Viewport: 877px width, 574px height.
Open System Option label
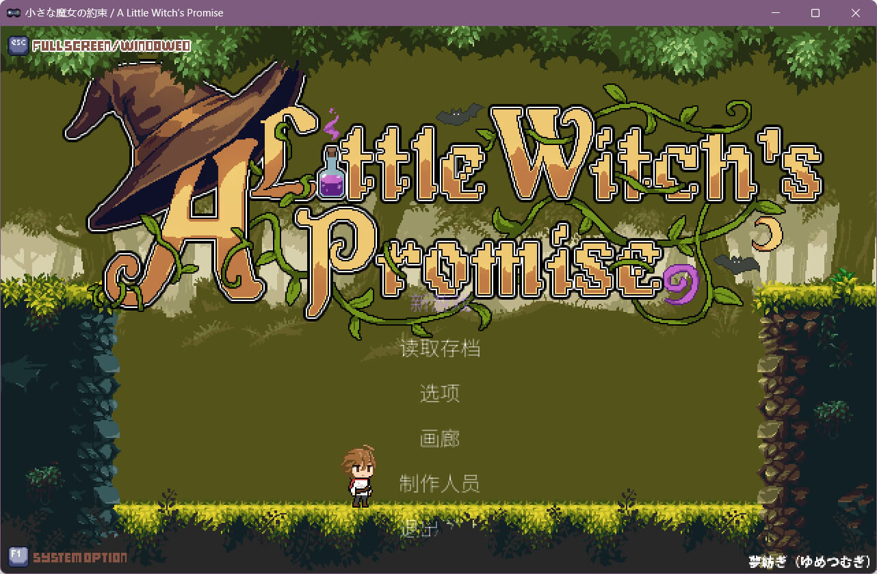tap(80, 558)
